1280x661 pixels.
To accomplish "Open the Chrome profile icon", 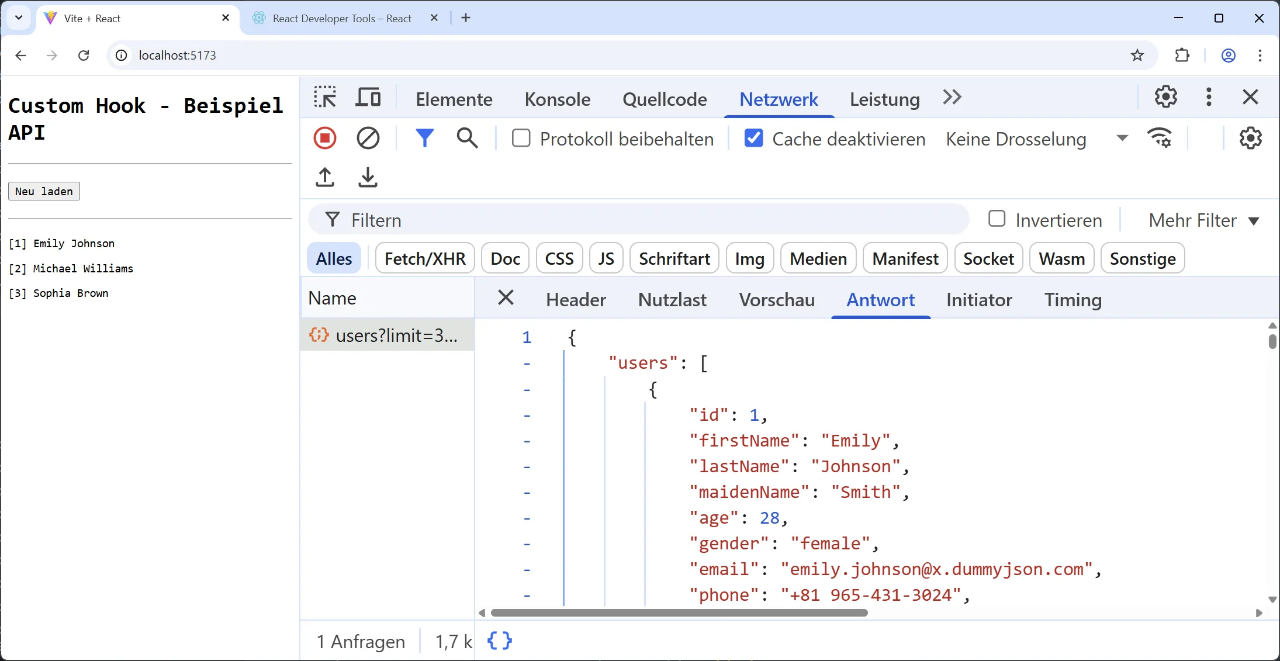I will point(1228,55).
